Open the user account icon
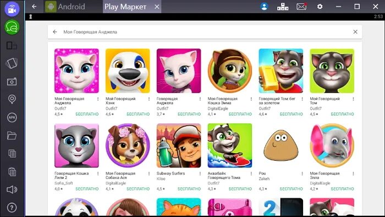Viewport: 385px width, 217px height. point(264,7)
